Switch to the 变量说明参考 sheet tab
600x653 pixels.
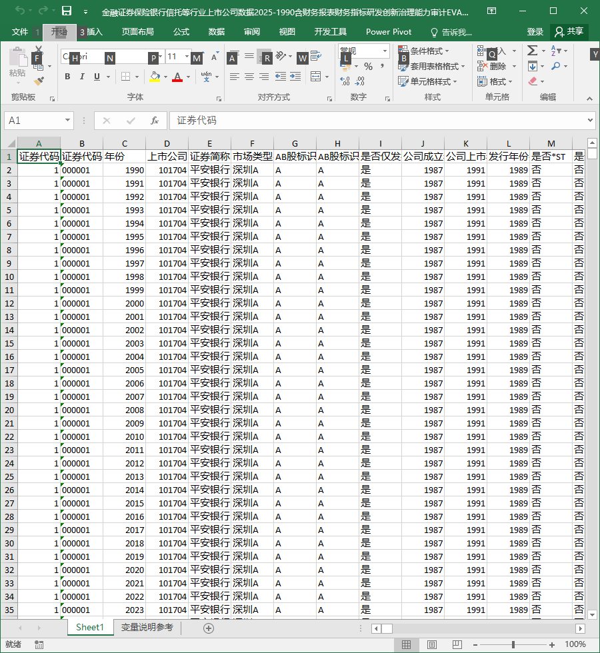(x=147, y=627)
